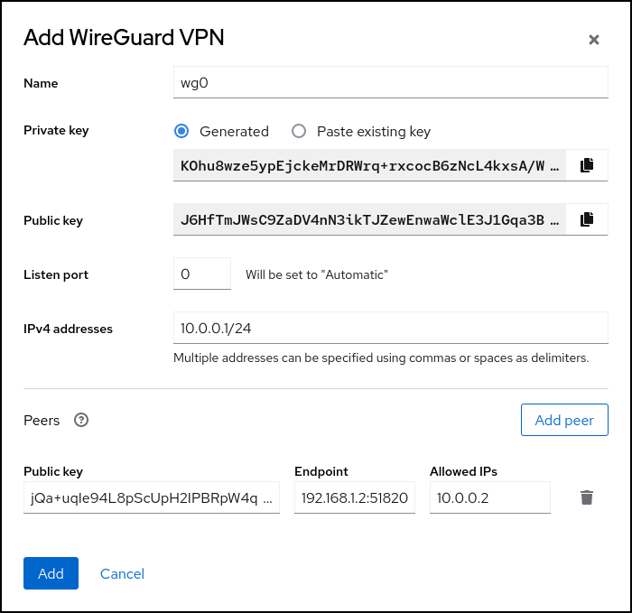
Task: Choose the Paste existing key option
Action: pos(299,131)
